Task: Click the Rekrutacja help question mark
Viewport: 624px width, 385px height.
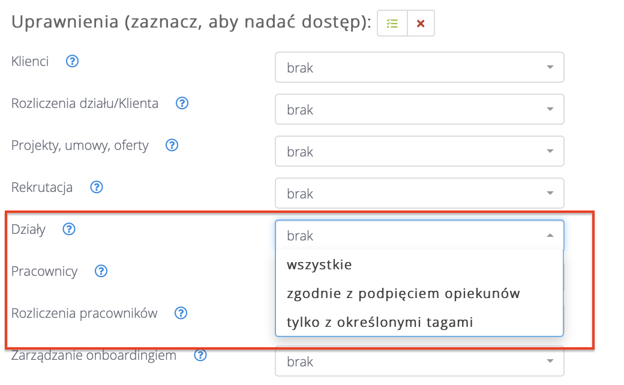Action: click(97, 187)
